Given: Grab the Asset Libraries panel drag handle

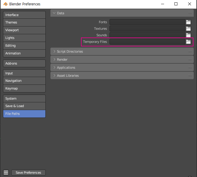Looking at the screenshot, I should [190, 76].
